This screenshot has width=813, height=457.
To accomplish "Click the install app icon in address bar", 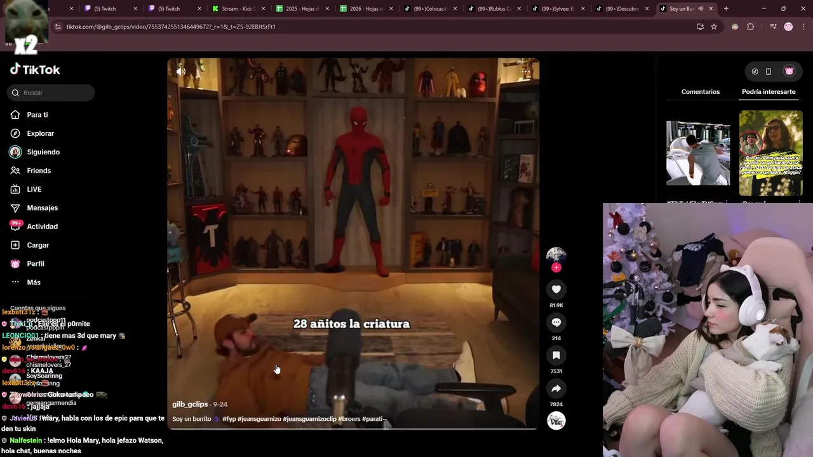I will [700, 27].
